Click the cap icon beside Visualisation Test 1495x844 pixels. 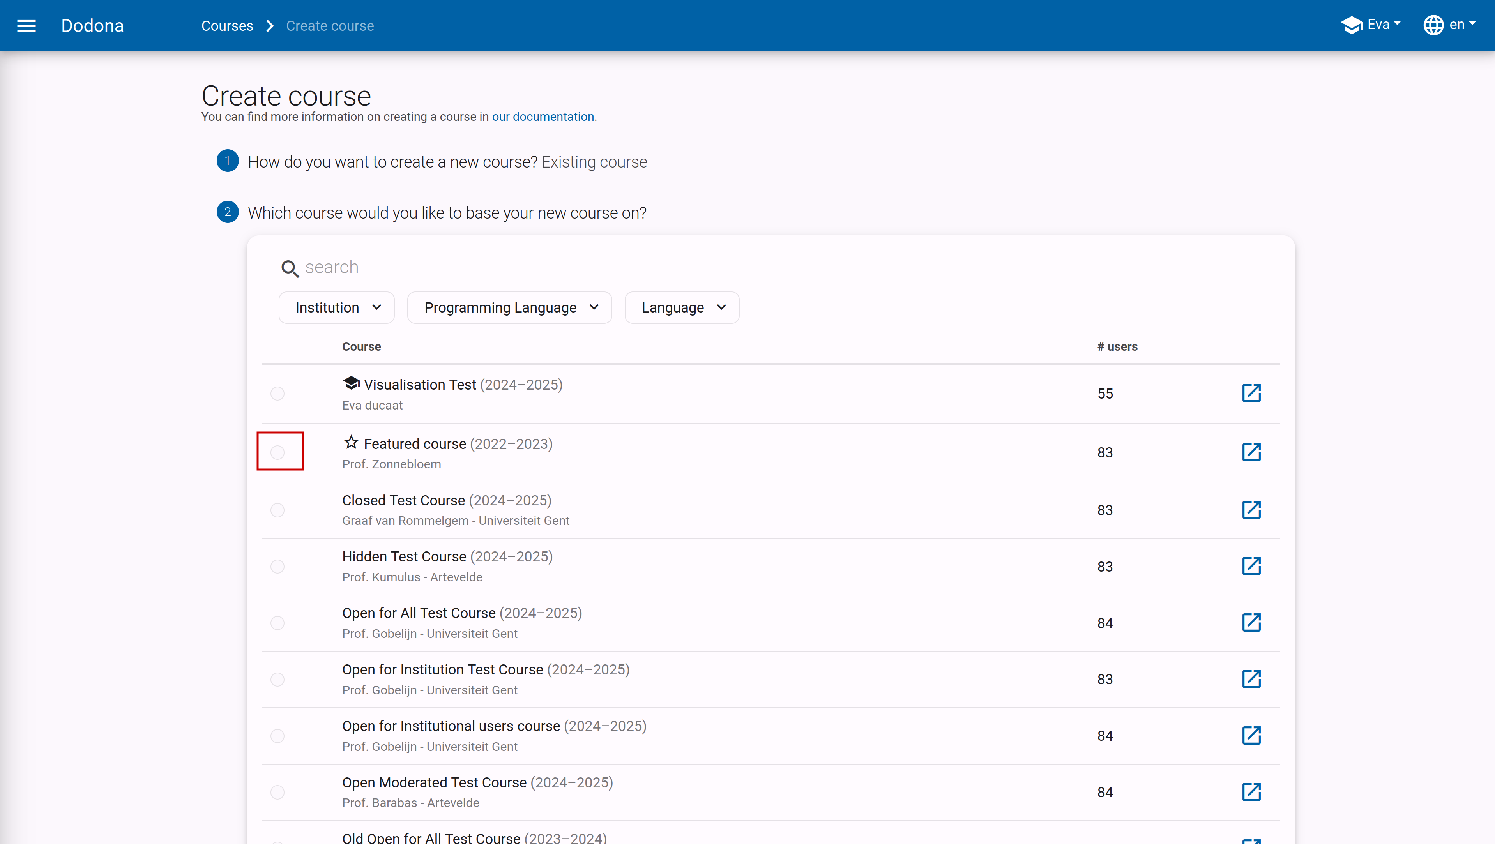351,383
